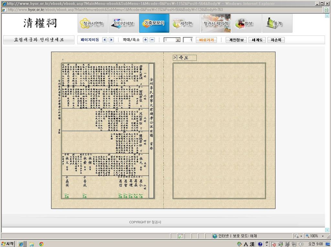Zoom out with the minus button
The image size is (331, 247).
click(x=152, y=40)
